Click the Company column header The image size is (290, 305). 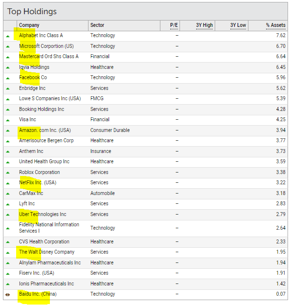(29, 25)
